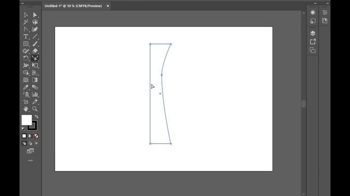Select the Selection tool black arrow
The image size is (350, 196).
pyautogui.click(x=26, y=15)
